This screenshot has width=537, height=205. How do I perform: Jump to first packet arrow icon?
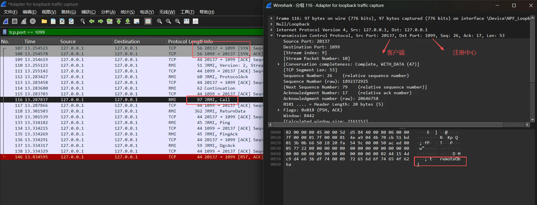(x=118, y=21)
